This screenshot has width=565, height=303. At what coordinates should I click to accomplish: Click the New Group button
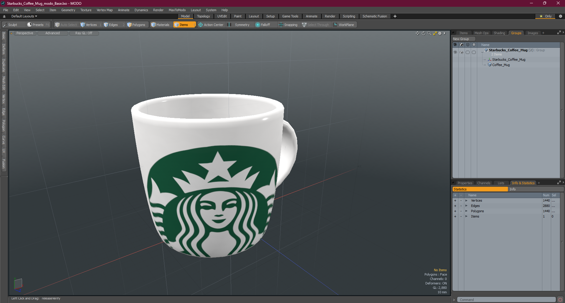[464, 39]
